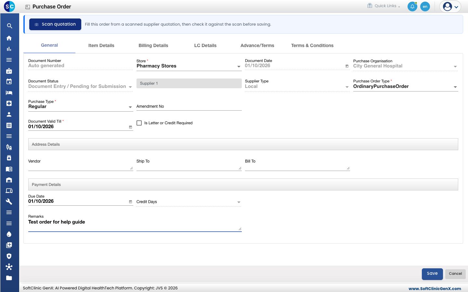Open Terms & Conditions tab

pyautogui.click(x=312, y=45)
